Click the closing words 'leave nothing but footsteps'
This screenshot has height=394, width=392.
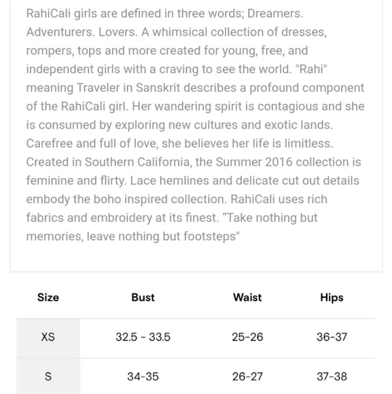[x=161, y=236]
